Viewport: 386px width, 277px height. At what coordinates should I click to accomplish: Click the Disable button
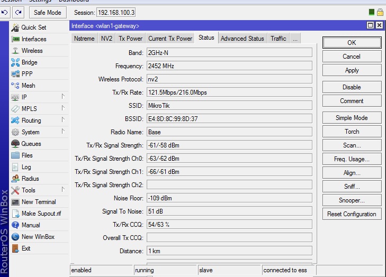pyautogui.click(x=352, y=87)
